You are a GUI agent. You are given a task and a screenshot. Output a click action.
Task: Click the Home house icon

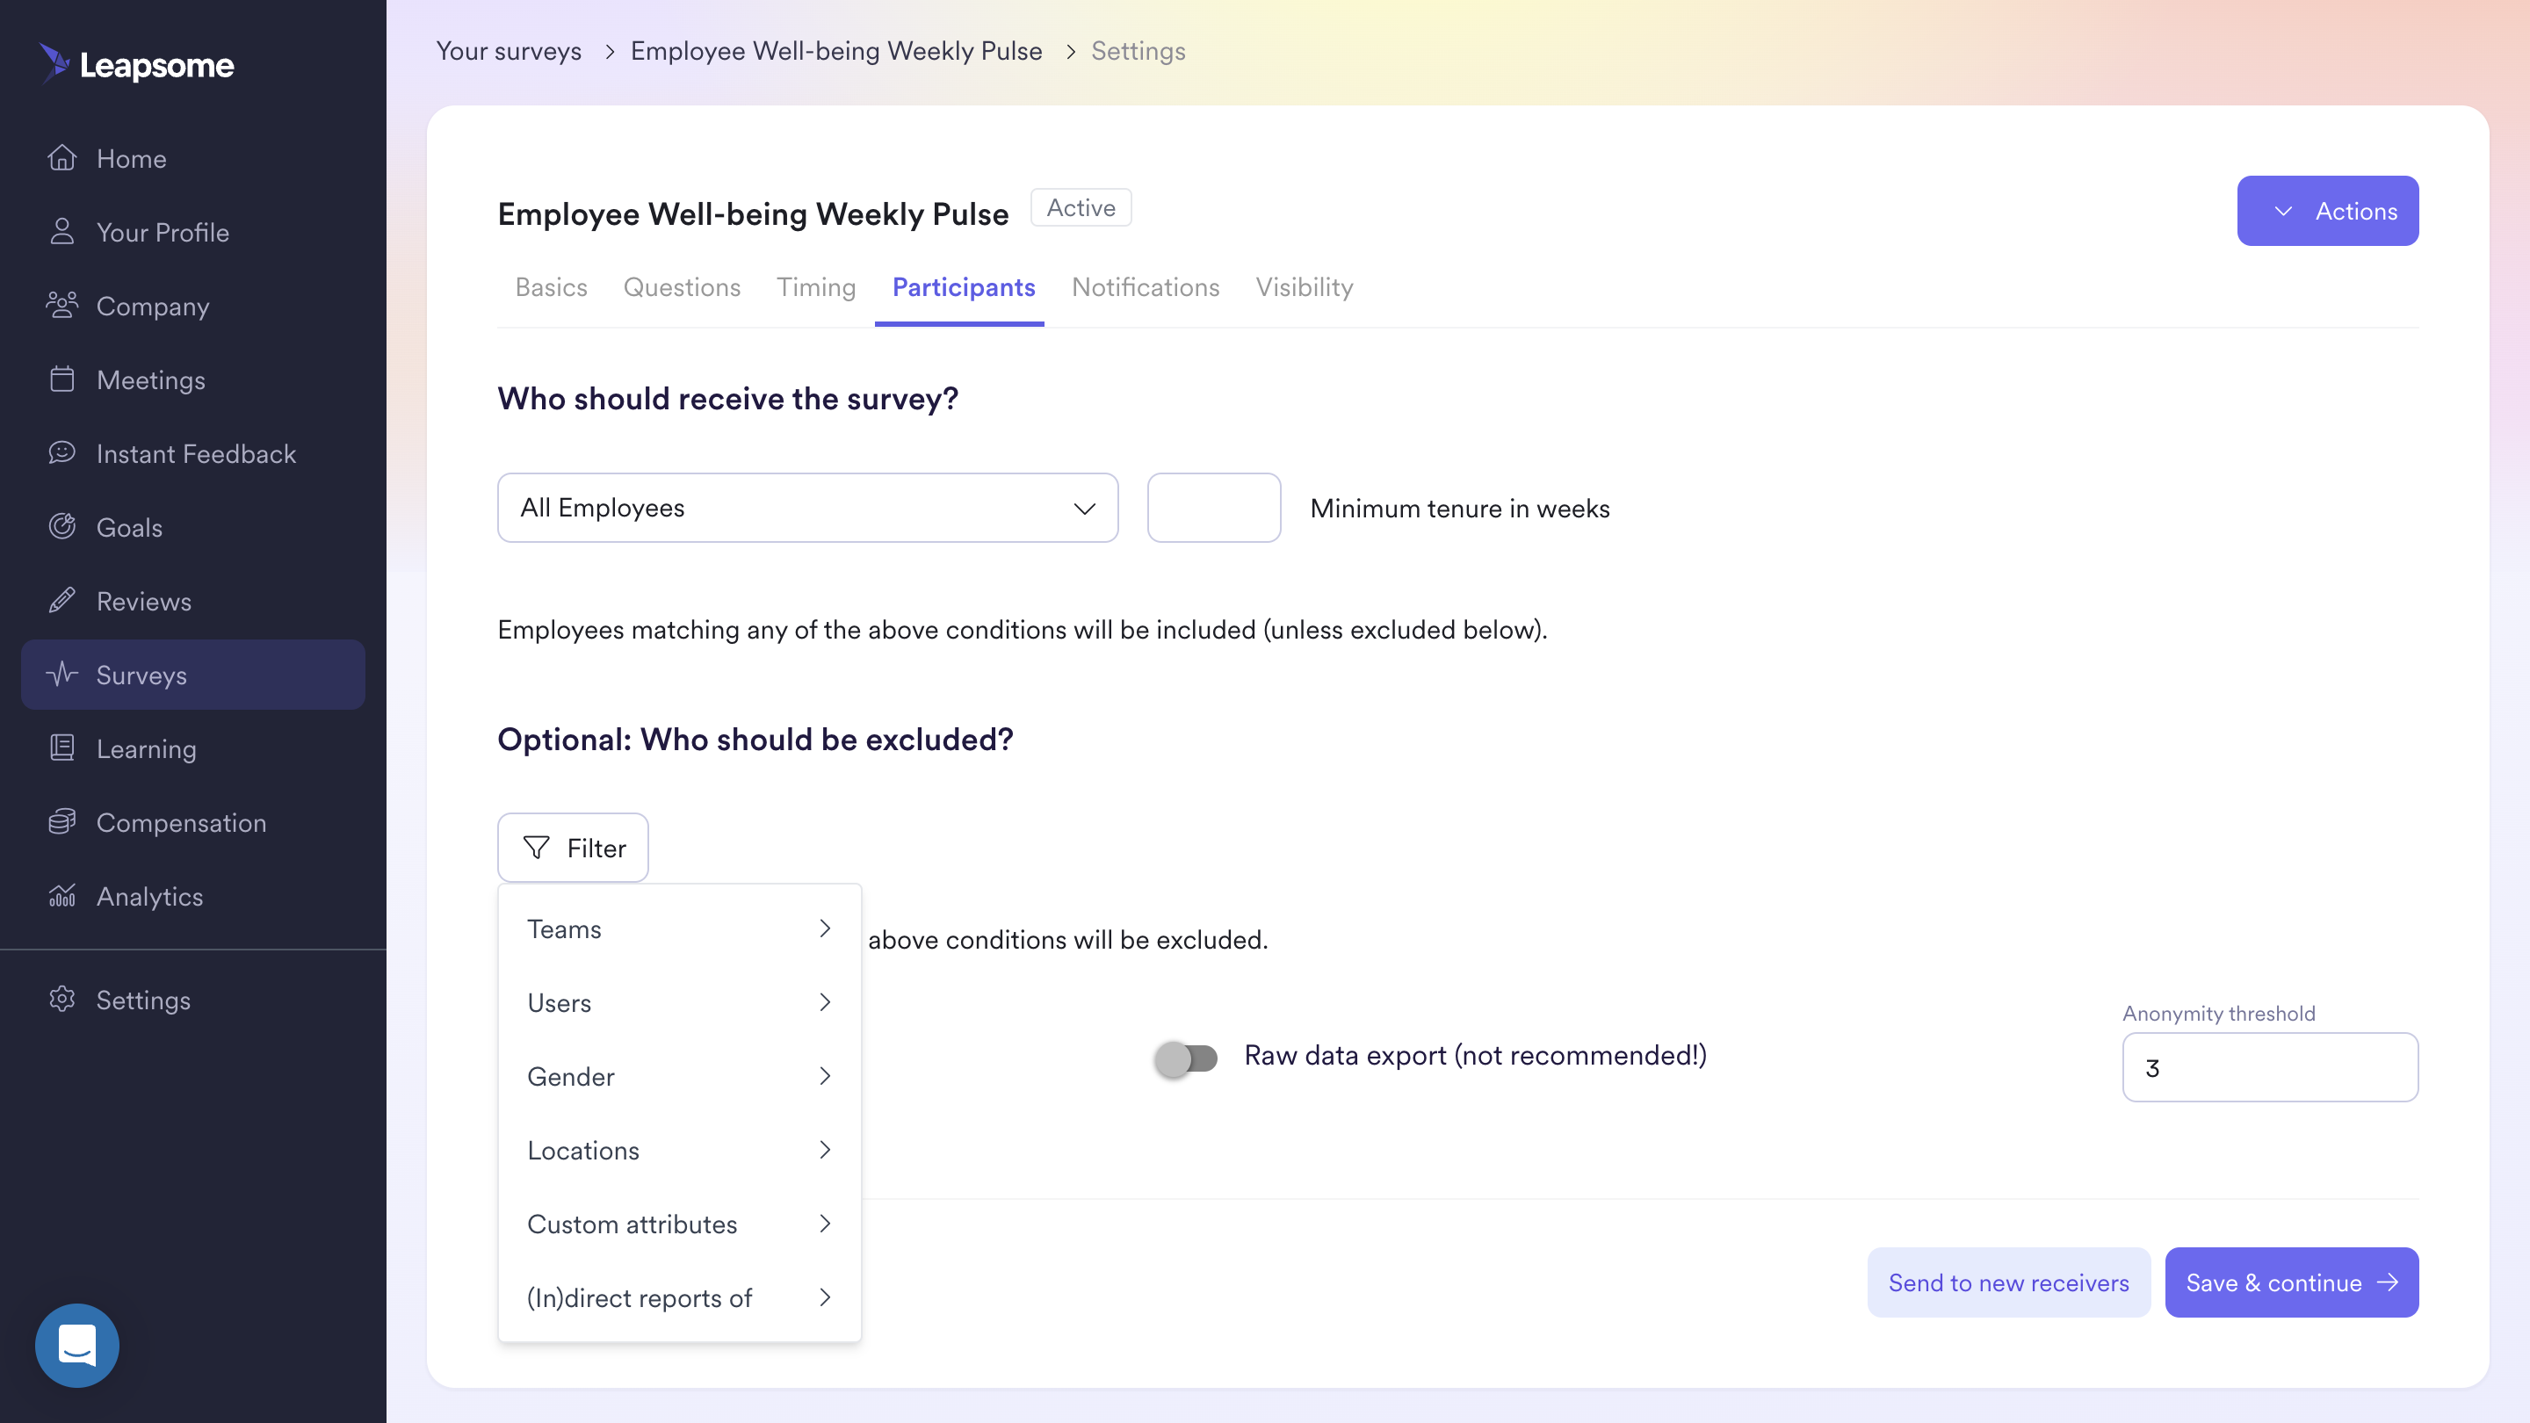[61, 157]
